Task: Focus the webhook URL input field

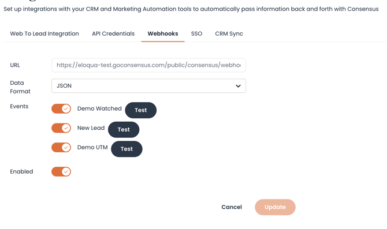Action: click(148, 65)
